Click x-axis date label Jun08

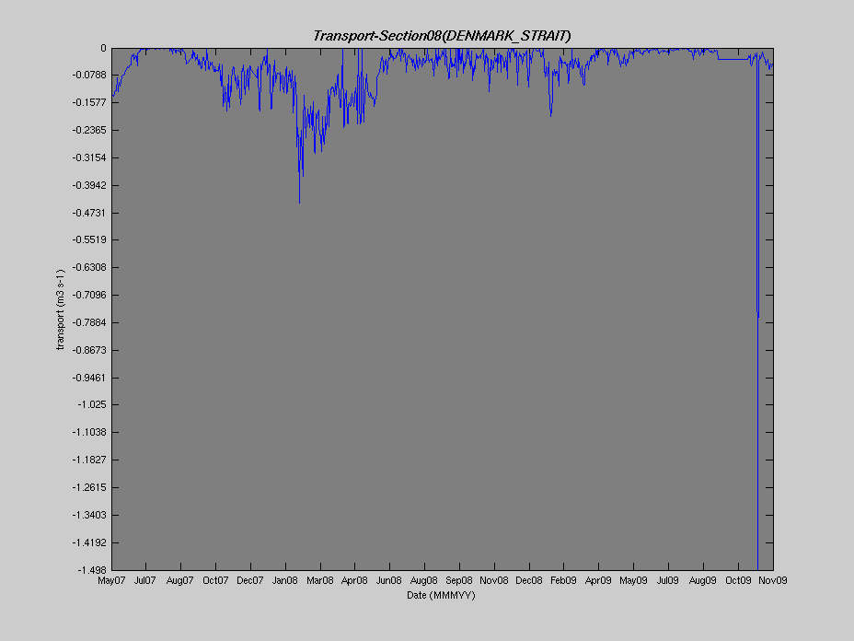coord(389,580)
